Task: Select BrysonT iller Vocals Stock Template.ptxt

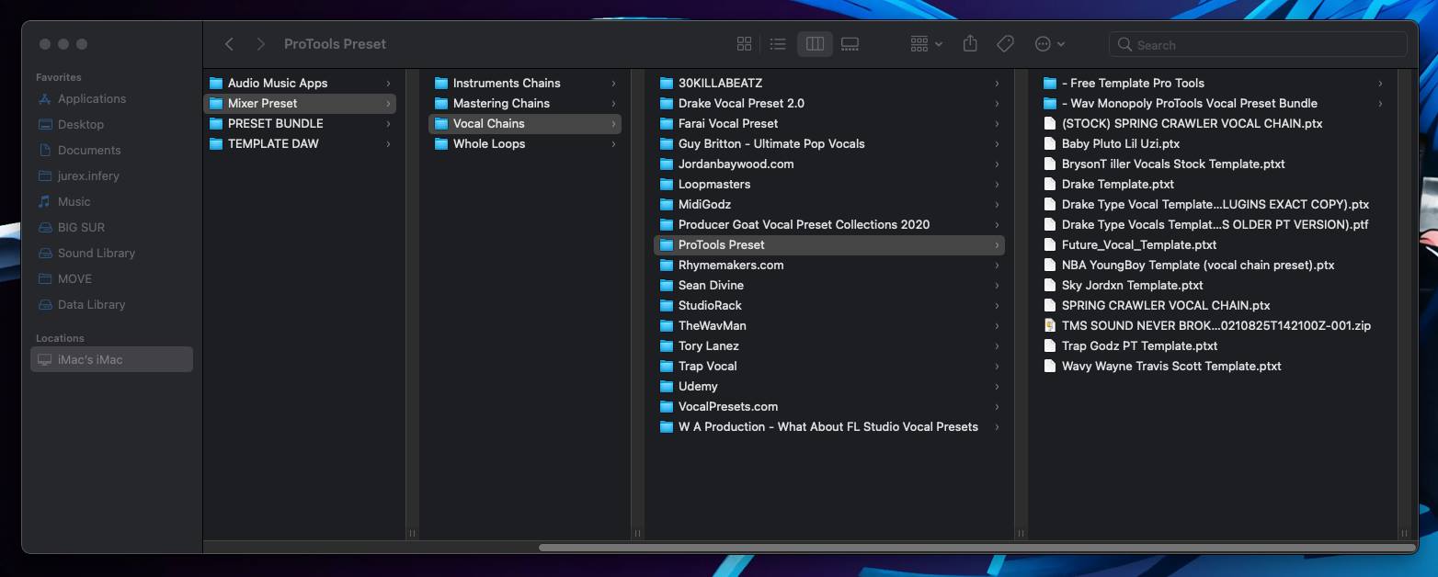Action: click(x=1213, y=164)
